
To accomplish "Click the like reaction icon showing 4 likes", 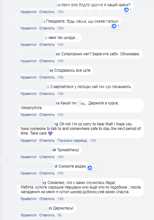I will pos(114,26).
